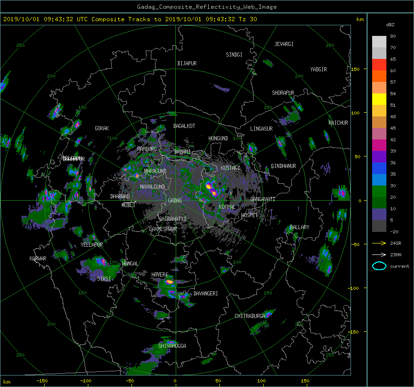The image size is (414, 387).
Task: Select the yellow 51 dBZ color swatch
Action: click(x=379, y=99)
